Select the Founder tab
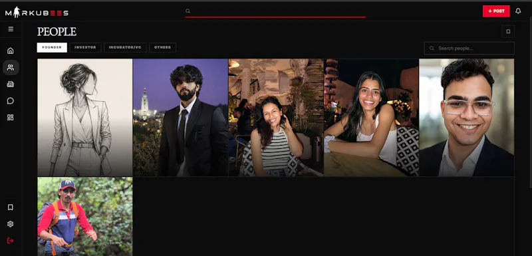The height and width of the screenshot is (256, 532). [52, 47]
